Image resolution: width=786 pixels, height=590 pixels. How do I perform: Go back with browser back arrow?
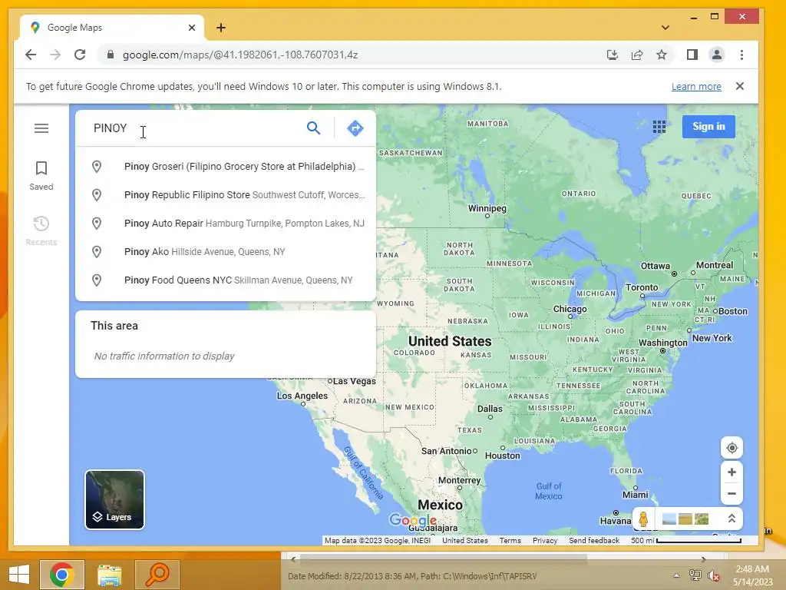click(31, 55)
